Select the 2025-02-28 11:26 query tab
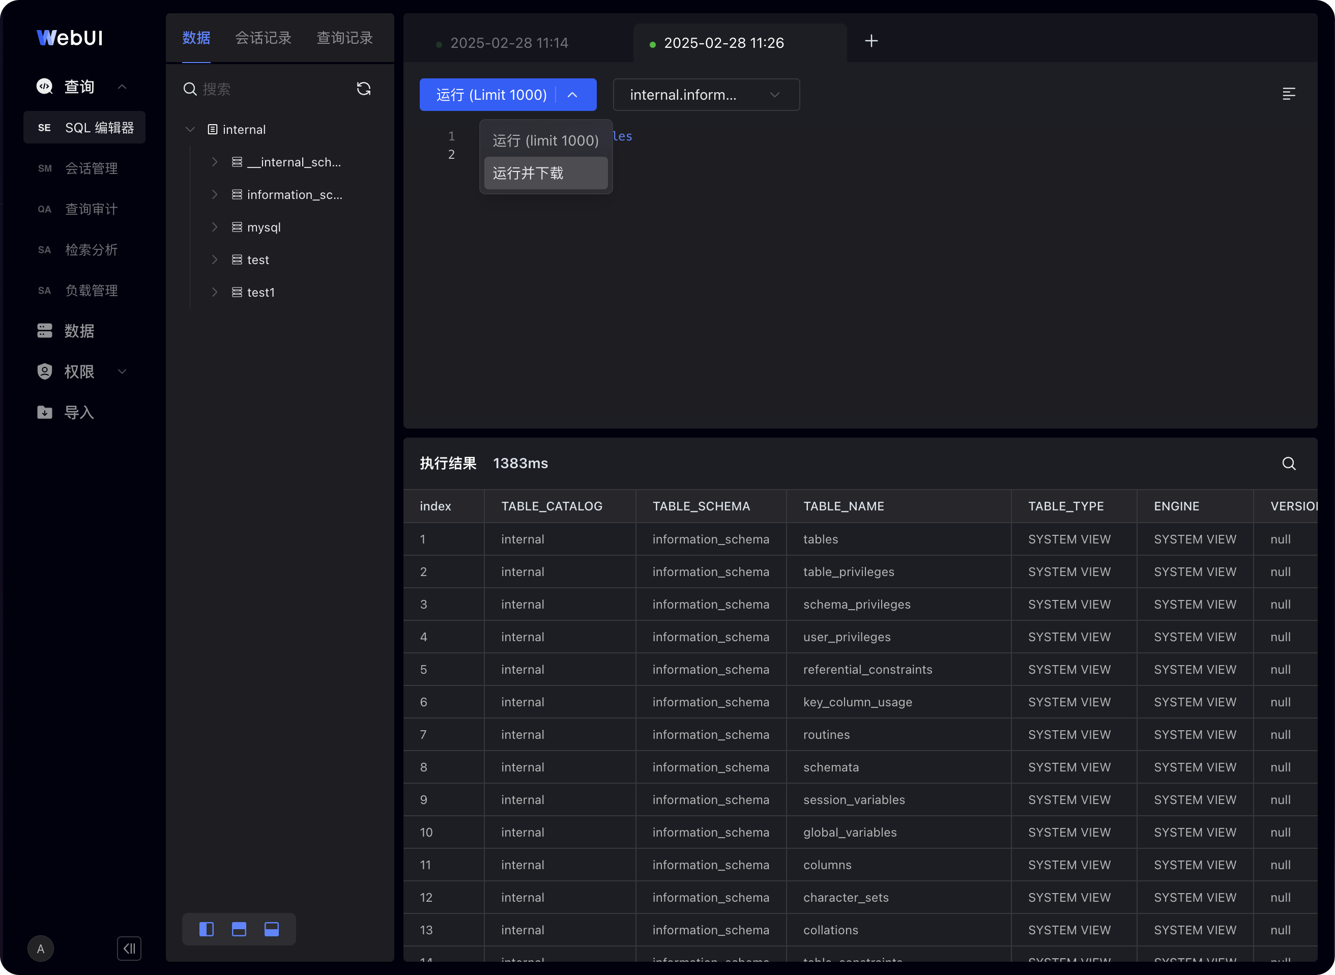The image size is (1335, 975). [x=724, y=43]
